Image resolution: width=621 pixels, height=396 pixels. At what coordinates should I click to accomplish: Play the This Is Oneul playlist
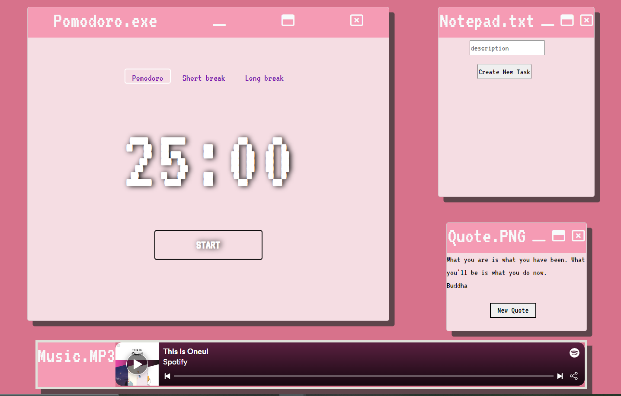click(x=137, y=364)
